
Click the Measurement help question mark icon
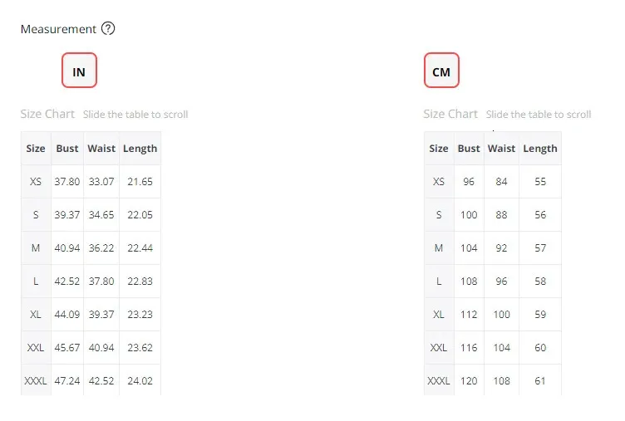pos(108,29)
